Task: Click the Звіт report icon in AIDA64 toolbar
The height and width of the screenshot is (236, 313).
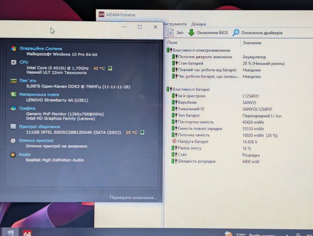Action: (x=171, y=33)
